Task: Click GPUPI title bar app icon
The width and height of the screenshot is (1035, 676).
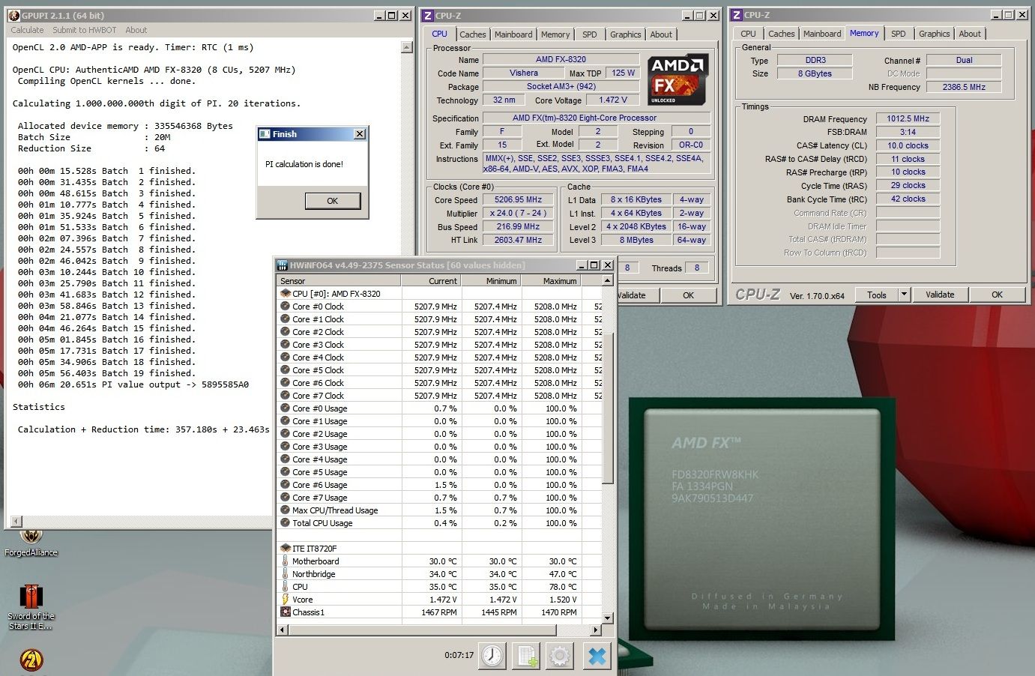Action: pos(13,15)
